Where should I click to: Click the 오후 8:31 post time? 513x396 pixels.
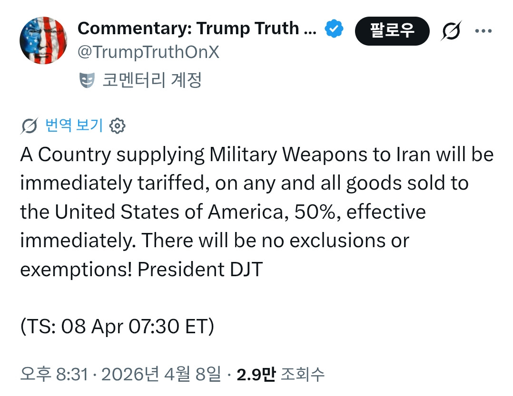(x=54, y=375)
